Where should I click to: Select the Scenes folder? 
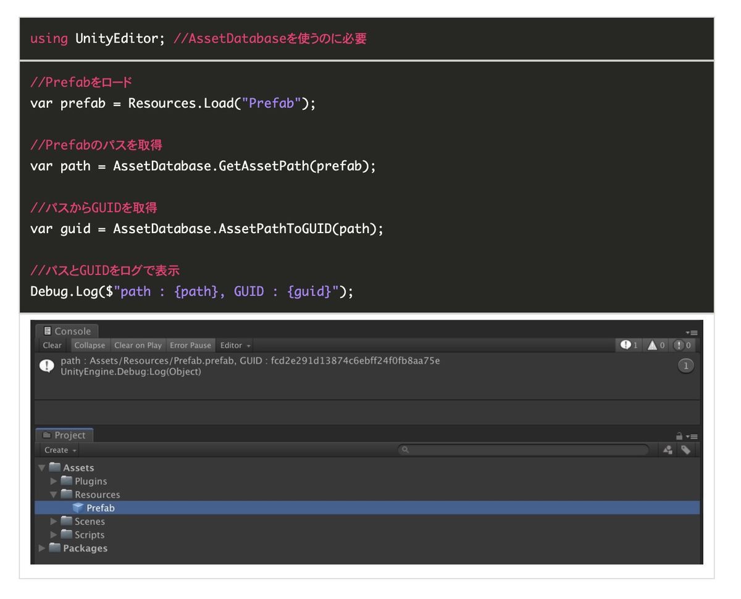pyautogui.click(x=90, y=521)
